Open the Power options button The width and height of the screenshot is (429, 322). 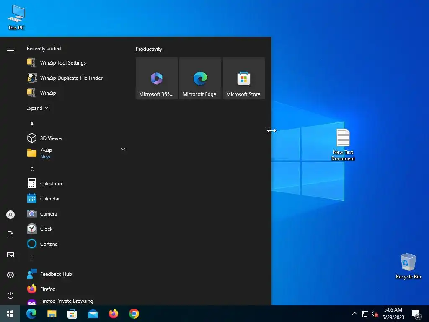(x=10, y=295)
